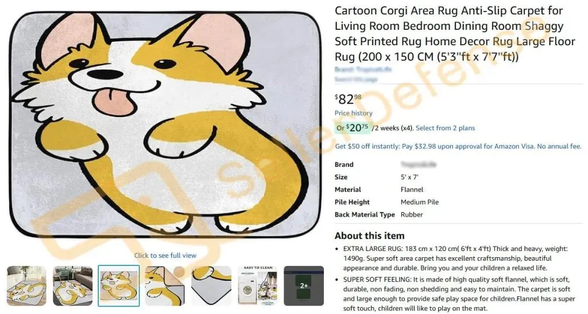Open the EASY TO CLEAN thumbnail
The image size is (588, 314).
258,285
